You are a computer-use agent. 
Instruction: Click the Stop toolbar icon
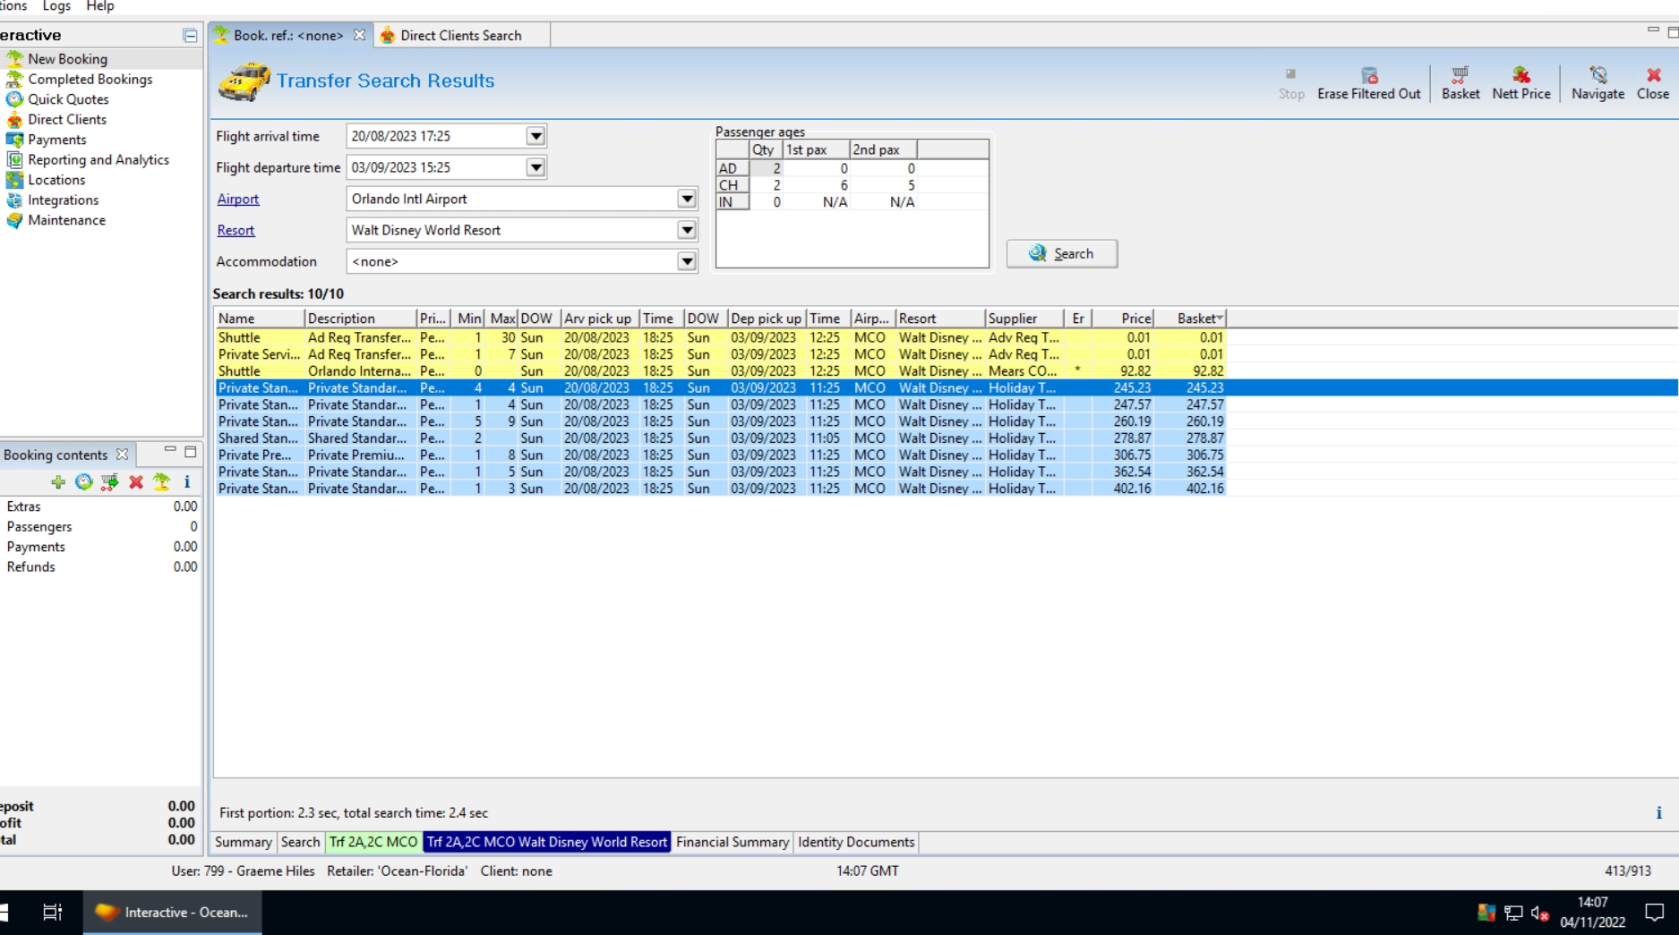click(1291, 83)
